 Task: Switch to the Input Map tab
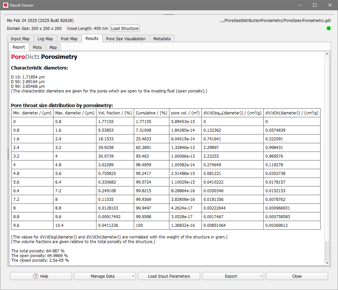tap(20, 39)
